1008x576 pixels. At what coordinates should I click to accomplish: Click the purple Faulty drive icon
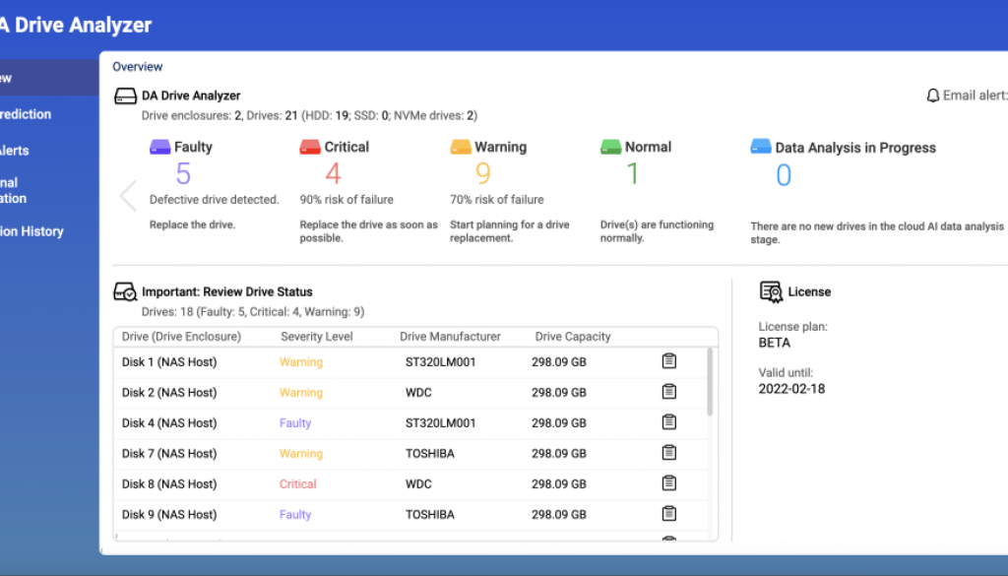pyautogui.click(x=160, y=148)
